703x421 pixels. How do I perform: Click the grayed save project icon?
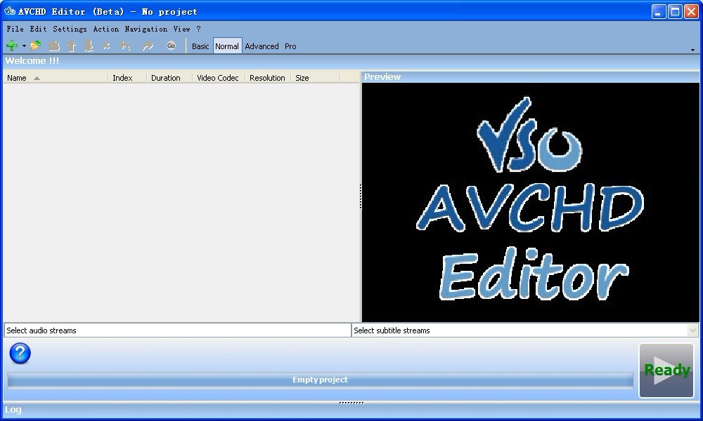(54, 46)
